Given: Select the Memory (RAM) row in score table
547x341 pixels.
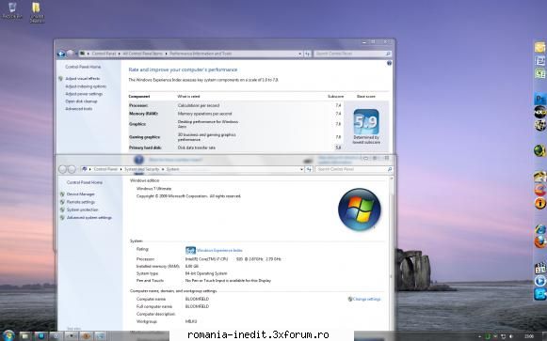Looking at the screenshot, I should pyautogui.click(x=235, y=114).
